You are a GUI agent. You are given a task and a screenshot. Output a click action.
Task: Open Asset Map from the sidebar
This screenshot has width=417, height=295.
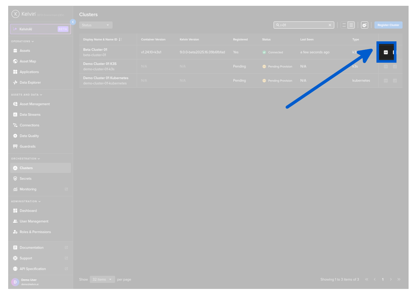tap(28, 61)
